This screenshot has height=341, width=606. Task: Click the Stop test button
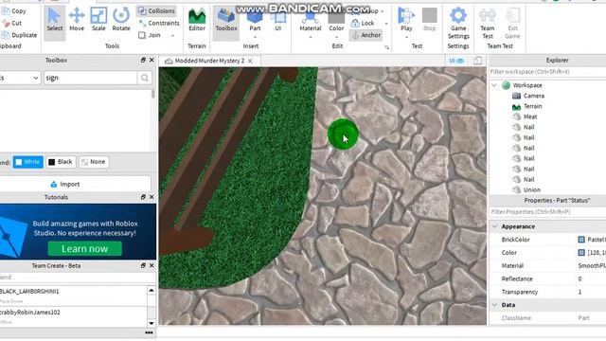point(429,19)
